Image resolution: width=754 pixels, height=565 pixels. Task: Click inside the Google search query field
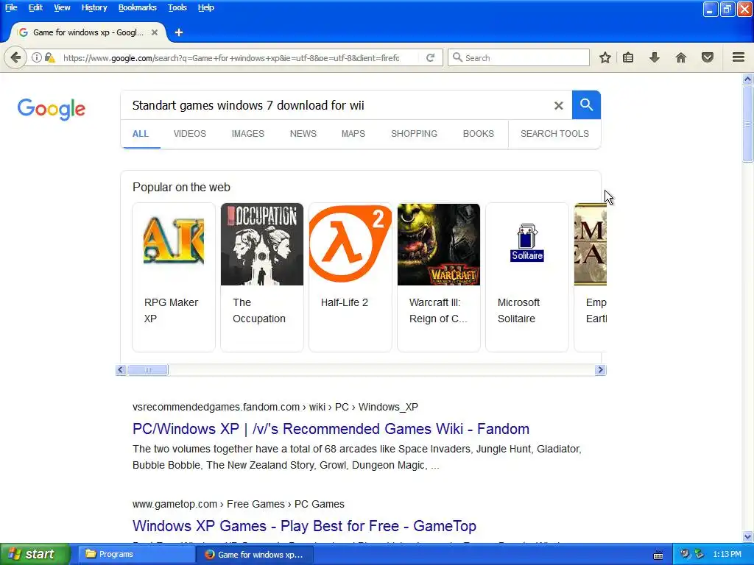pyautogui.click(x=337, y=105)
